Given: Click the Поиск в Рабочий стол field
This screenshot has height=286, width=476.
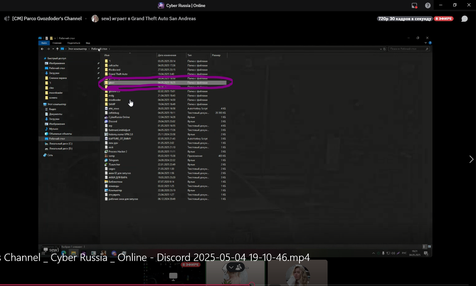Looking at the screenshot, I should coord(409,49).
